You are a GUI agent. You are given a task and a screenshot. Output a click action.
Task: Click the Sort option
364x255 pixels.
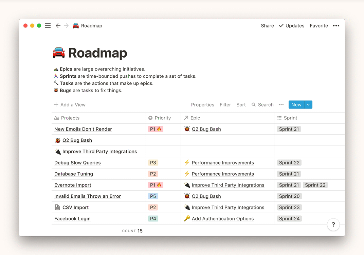[x=241, y=105]
